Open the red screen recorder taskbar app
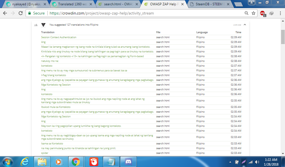The image size is (285, 167). pyautogui.click(x=94, y=161)
